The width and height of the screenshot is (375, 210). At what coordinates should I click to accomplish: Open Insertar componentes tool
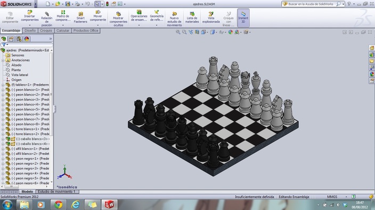click(30, 16)
